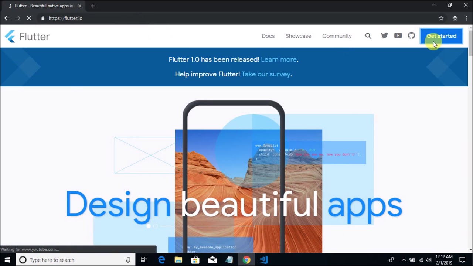
Task: Click the browser back arrow
Action: click(x=7, y=18)
